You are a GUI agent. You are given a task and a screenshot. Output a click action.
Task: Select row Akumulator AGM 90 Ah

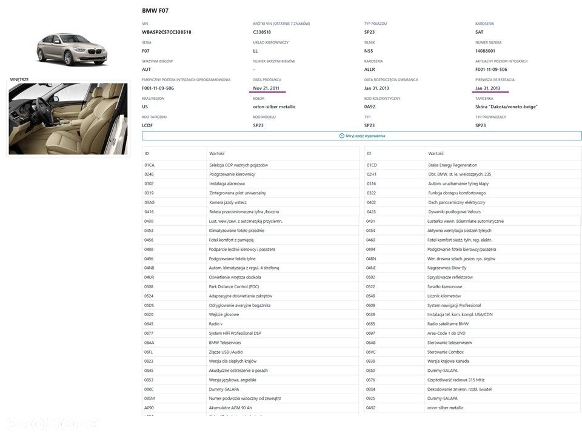coord(250,408)
